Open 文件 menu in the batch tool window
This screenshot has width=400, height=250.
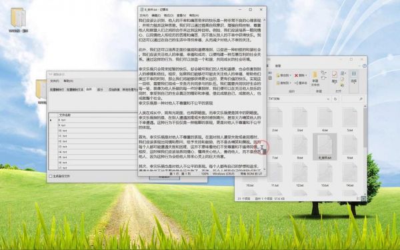coord(55,81)
